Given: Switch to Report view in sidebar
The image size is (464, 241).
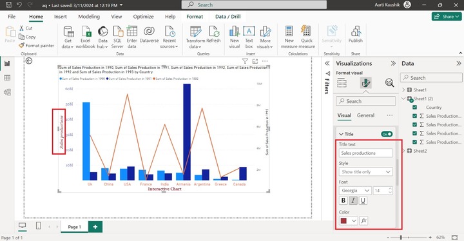Looking at the screenshot, I should click(x=7, y=63).
